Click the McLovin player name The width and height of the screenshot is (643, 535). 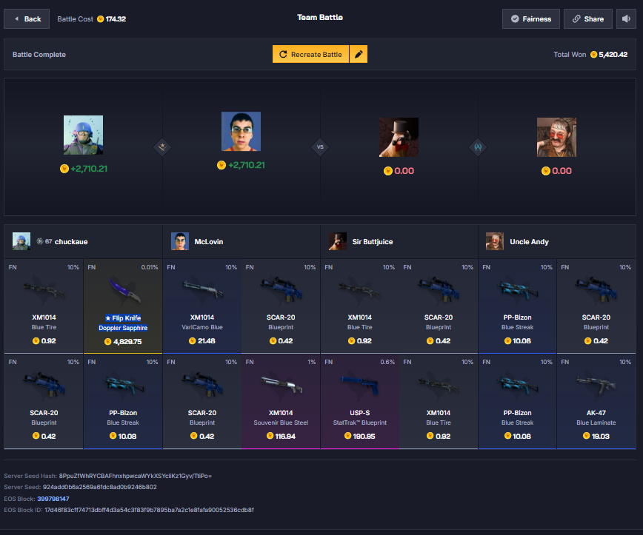209,242
